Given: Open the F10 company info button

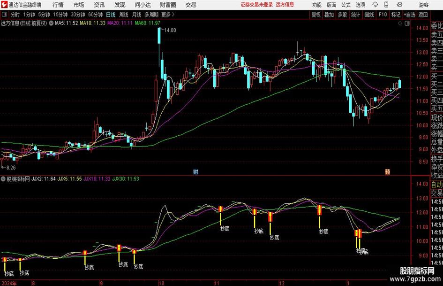Looking at the screenshot, I should pyautogui.click(x=383, y=15).
